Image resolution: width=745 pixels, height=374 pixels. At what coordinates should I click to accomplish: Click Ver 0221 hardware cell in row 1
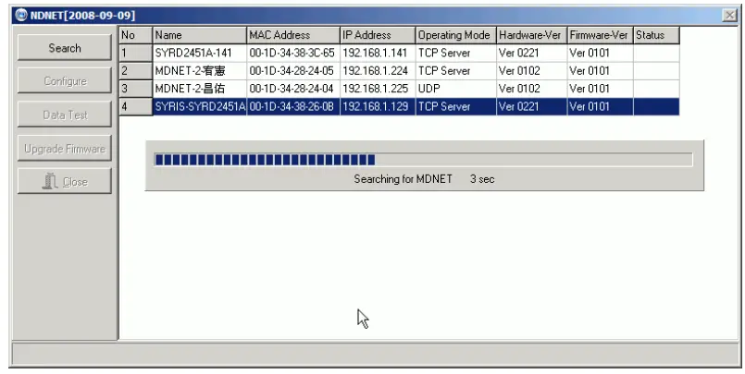point(531,53)
